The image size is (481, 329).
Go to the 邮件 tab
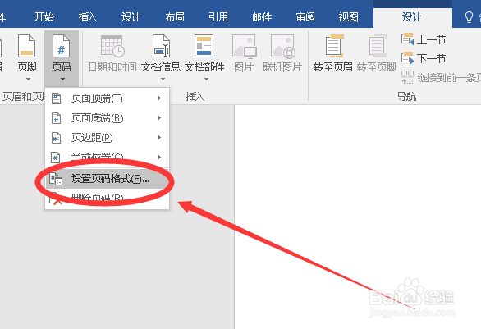pos(262,17)
